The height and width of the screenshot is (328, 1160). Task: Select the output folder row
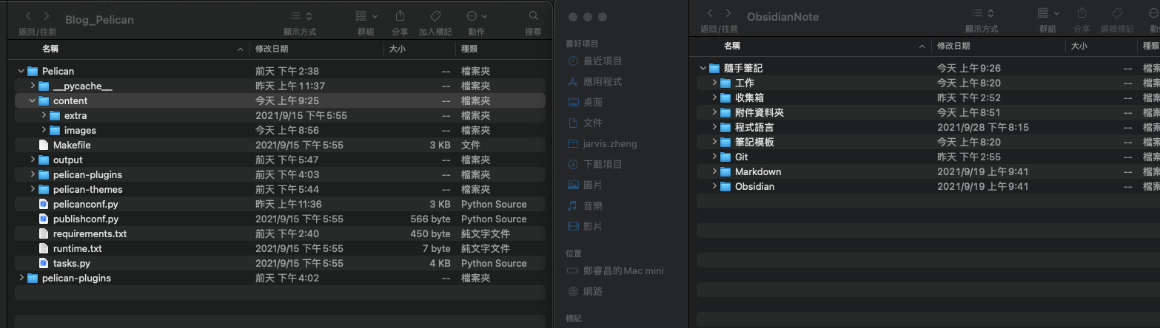(x=280, y=160)
